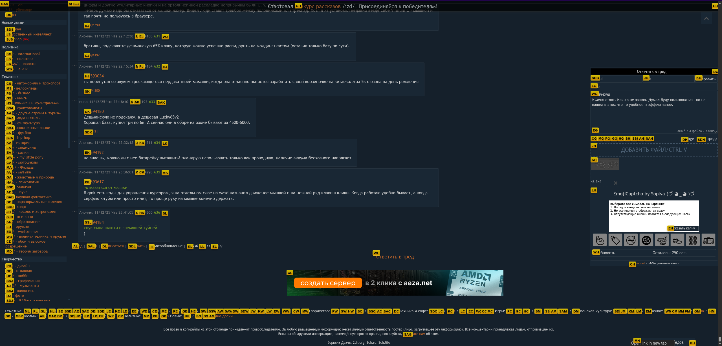
Task: Open the three-dots menu of nuno's post
Action: point(74,101)
